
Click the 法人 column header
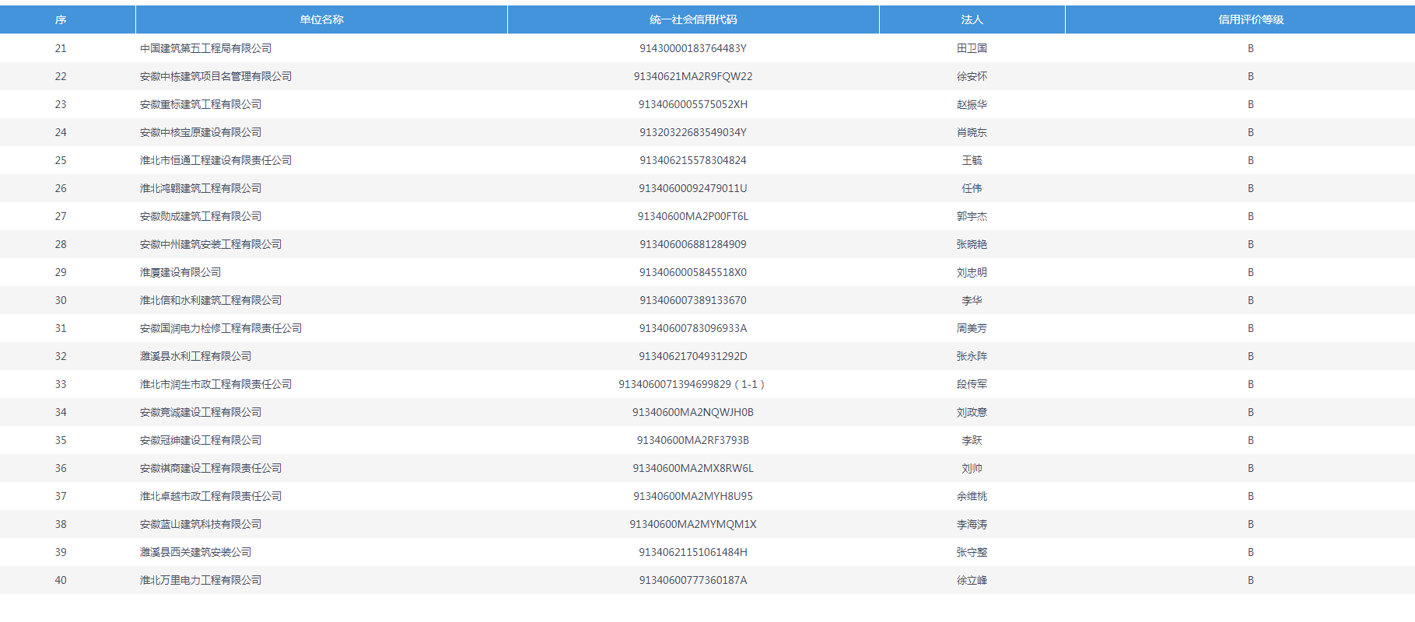click(972, 19)
